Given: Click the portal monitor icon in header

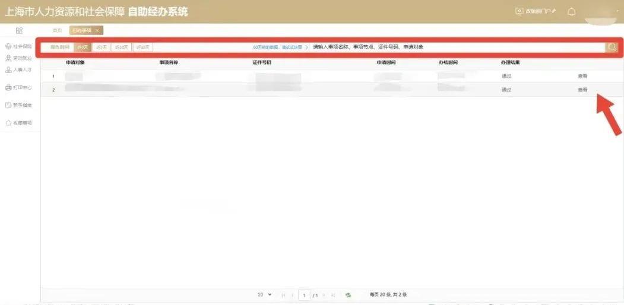Looking at the screenshot, I should tap(519, 11).
